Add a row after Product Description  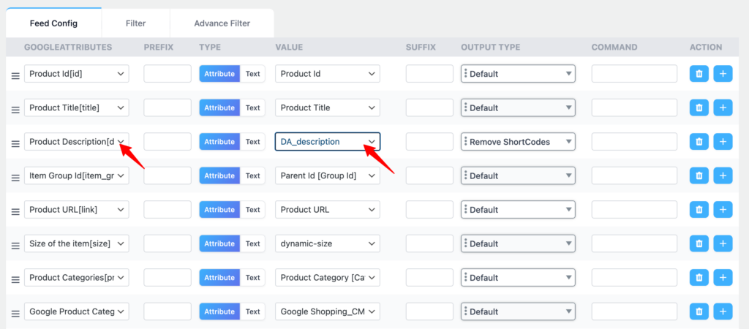723,142
